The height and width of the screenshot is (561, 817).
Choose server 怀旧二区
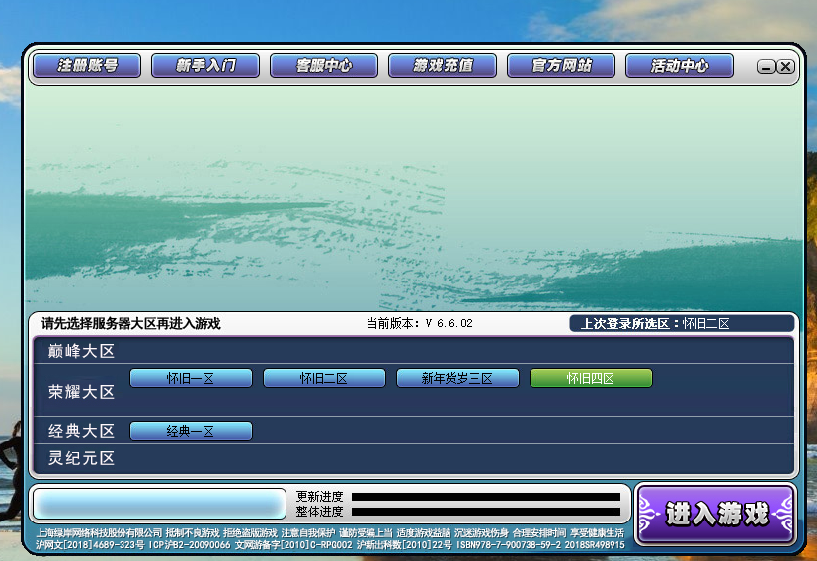click(324, 378)
